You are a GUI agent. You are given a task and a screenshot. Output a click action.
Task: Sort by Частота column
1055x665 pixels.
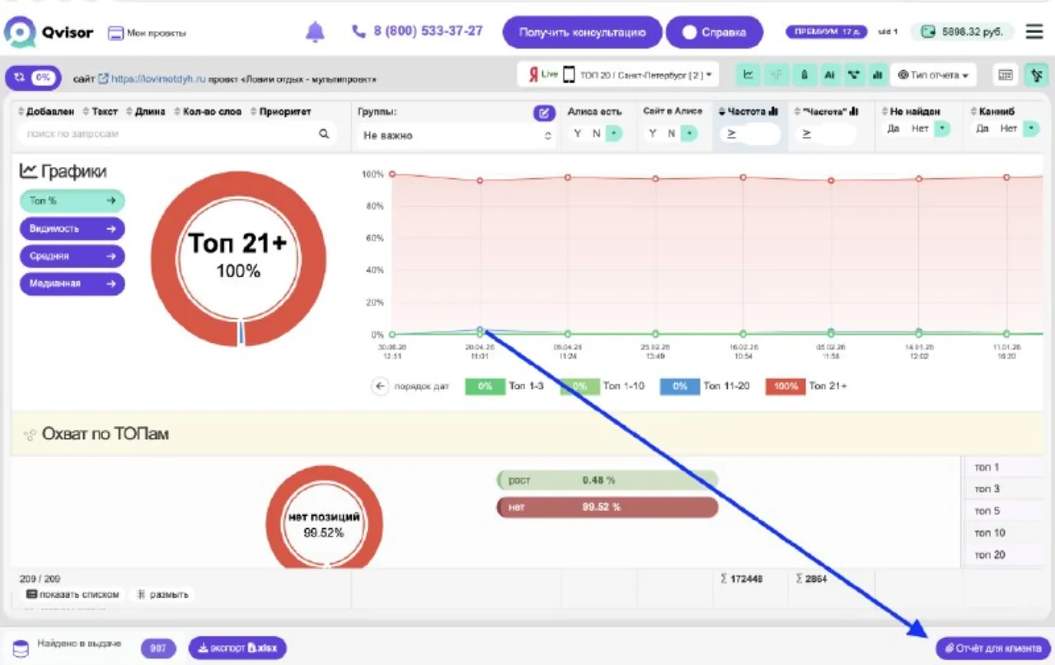pyautogui.click(x=748, y=111)
